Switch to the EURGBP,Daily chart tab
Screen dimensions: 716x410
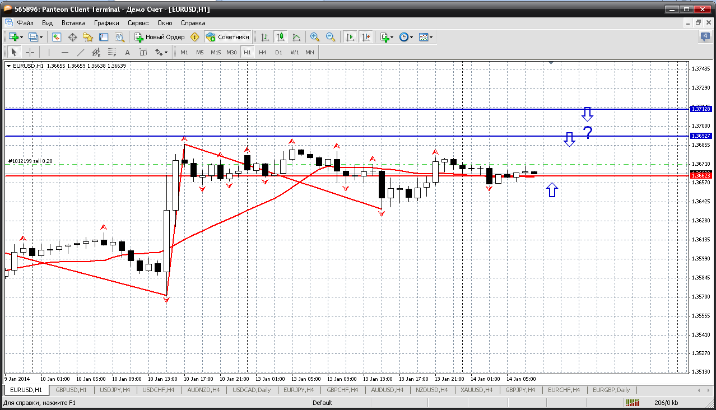(x=611, y=390)
